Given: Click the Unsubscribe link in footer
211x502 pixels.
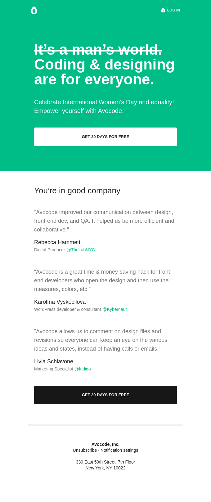Looking at the screenshot, I should [x=85, y=450].
